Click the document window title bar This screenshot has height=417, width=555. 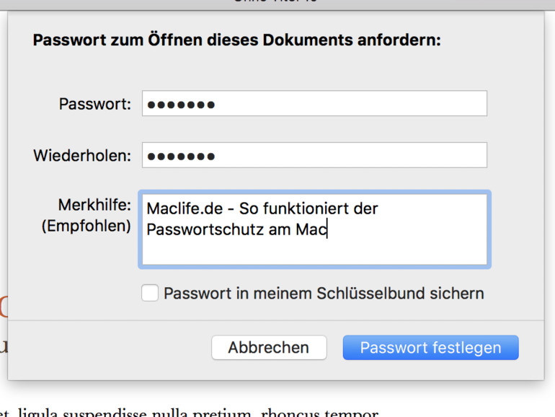(x=277, y=4)
